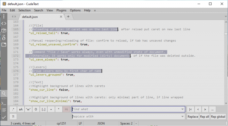Click find next > button

click(x=205, y=109)
